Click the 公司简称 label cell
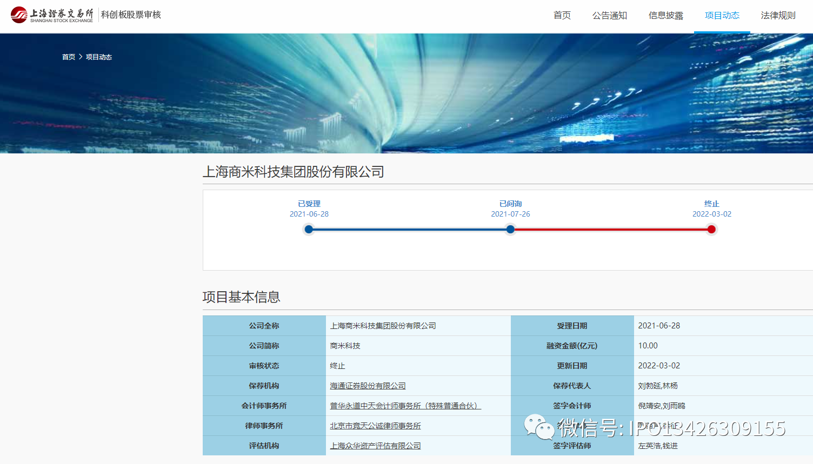This screenshot has width=813, height=464. click(264, 346)
